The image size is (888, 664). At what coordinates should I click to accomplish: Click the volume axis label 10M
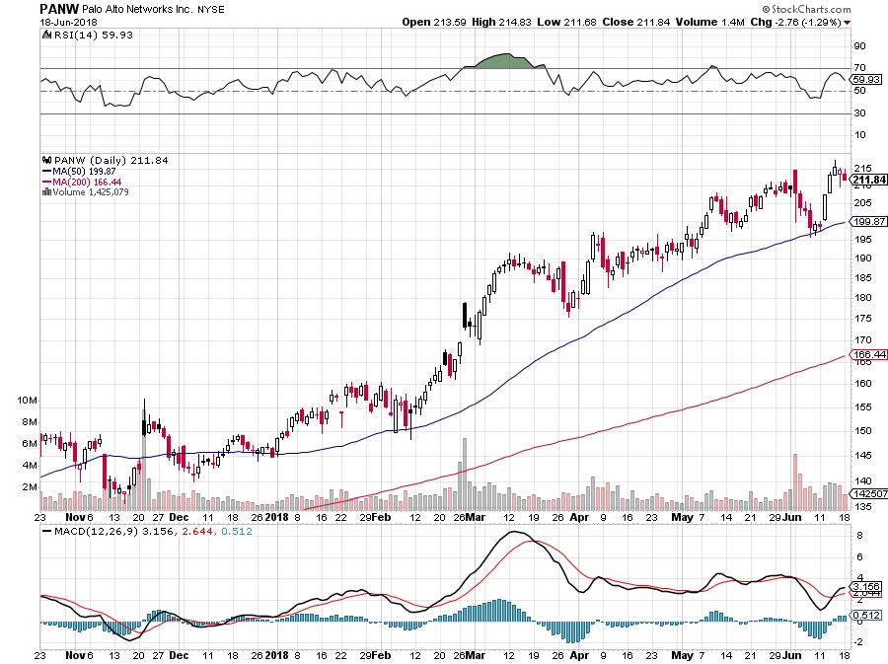pyautogui.click(x=28, y=401)
